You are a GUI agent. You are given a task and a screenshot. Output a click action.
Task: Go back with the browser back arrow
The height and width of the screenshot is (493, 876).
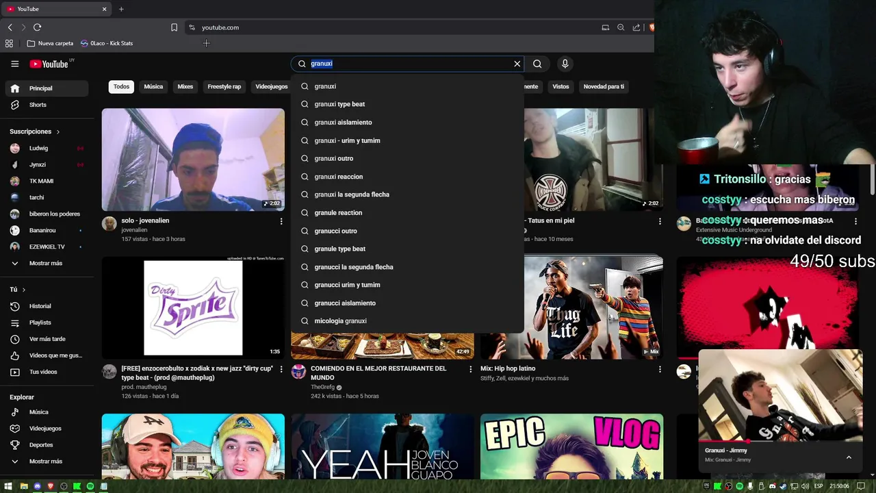pyautogui.click(x=10, y=27)
